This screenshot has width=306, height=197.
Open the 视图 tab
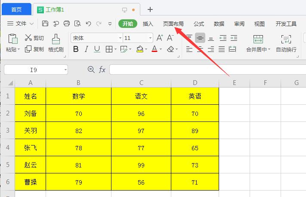[x=260, y=24]
